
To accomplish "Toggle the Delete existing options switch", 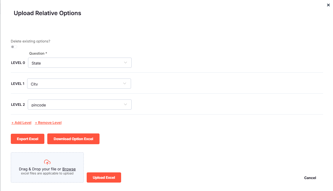I will coord(14,47).
